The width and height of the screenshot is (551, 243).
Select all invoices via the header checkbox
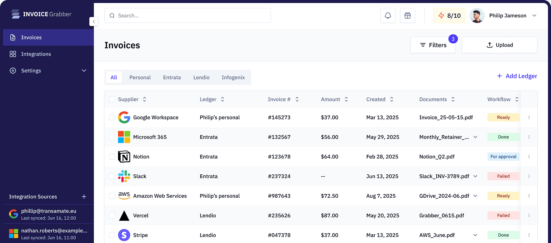coord(112,99)
